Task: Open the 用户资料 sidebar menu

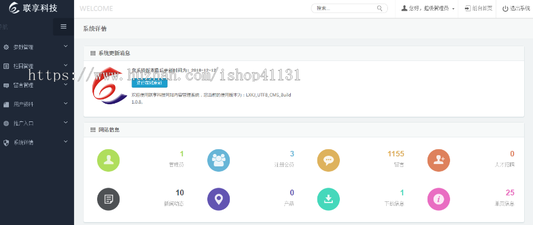Action: click(x=37, y=104)
